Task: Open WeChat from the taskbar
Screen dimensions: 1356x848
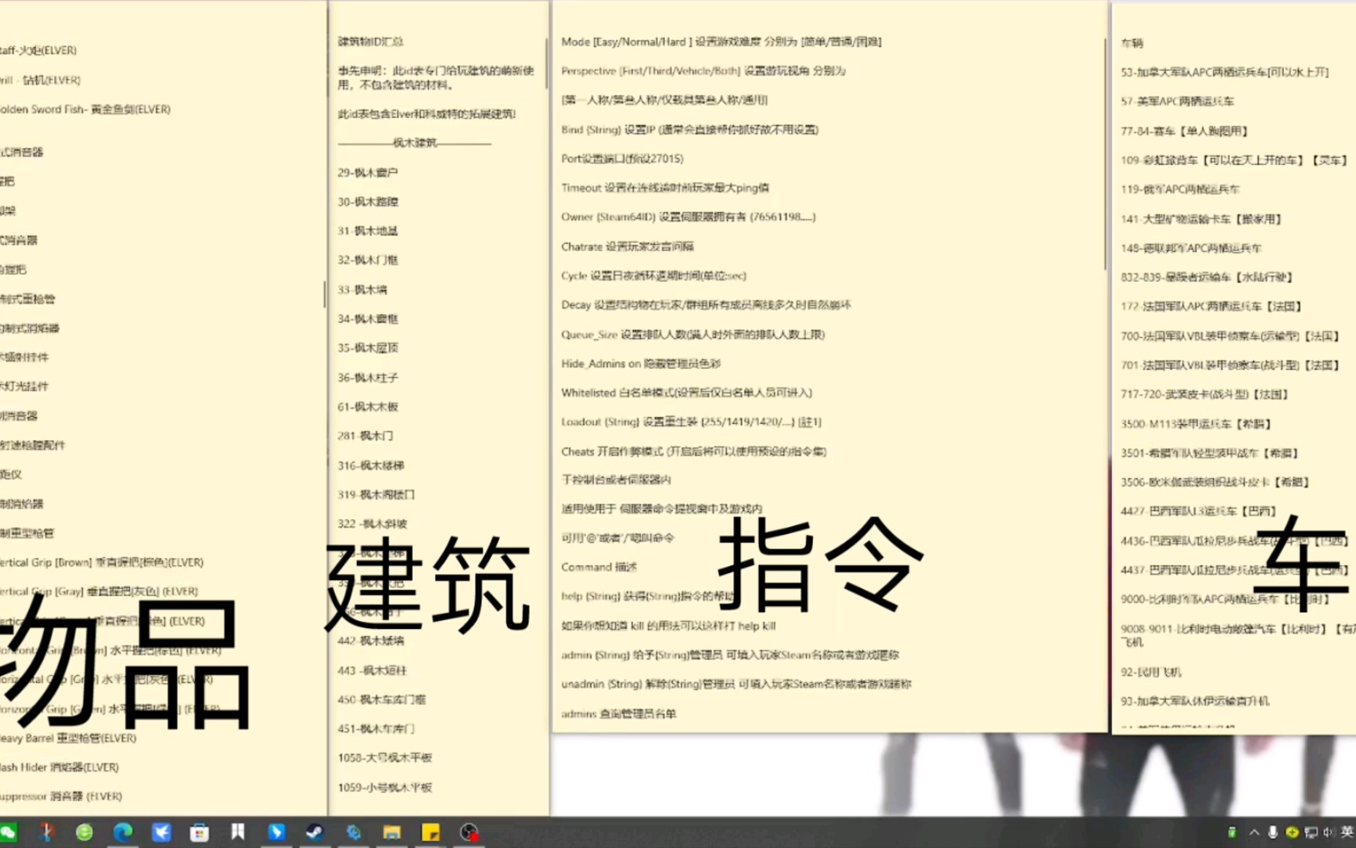Action: pyautogui.click(x=8, y=832)
